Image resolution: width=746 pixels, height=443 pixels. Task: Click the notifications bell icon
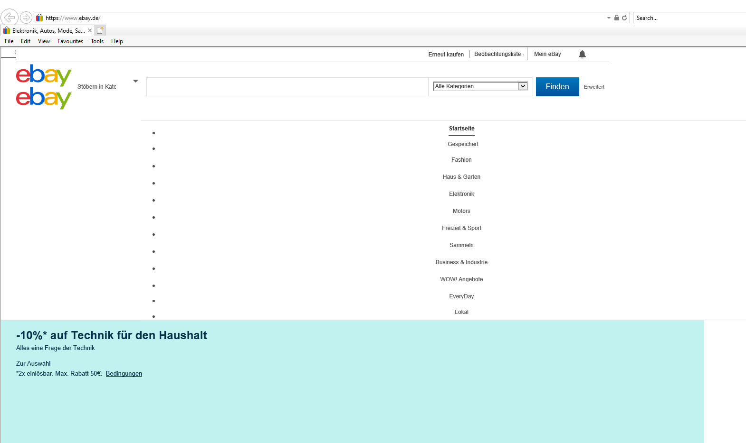pos(582,54)
